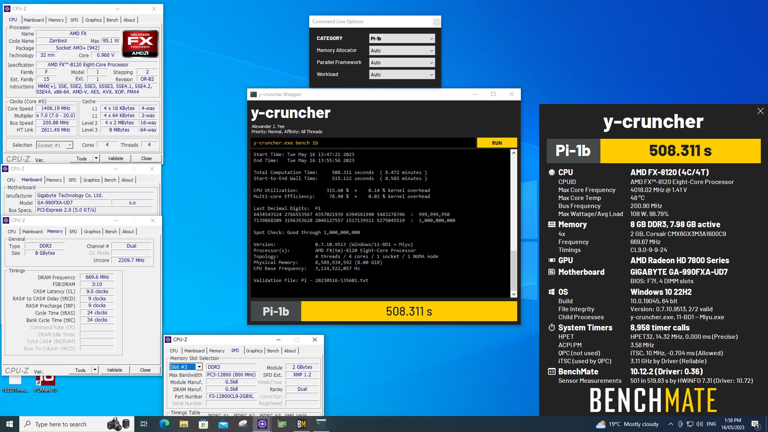Click the CPU chip icon in BenchMate panel
This screenshot has height=432, width=768.
click(x=552, y=172)
